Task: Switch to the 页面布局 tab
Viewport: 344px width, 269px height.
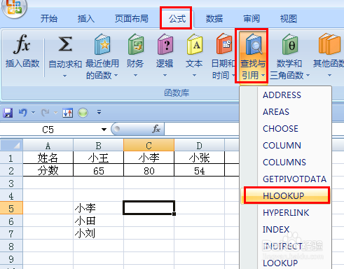Action: tap(132, 19)
